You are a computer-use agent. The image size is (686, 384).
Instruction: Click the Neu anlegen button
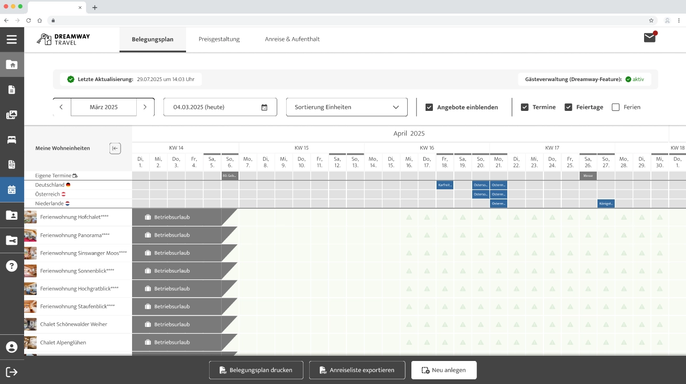coord(443,370)
